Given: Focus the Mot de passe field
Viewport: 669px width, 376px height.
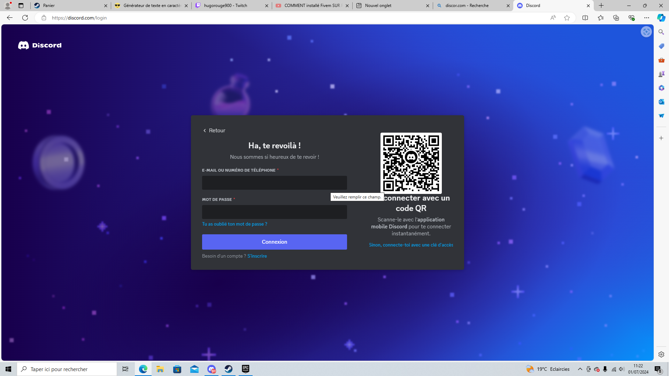Looking at the screenshot, I should [274, 212].
